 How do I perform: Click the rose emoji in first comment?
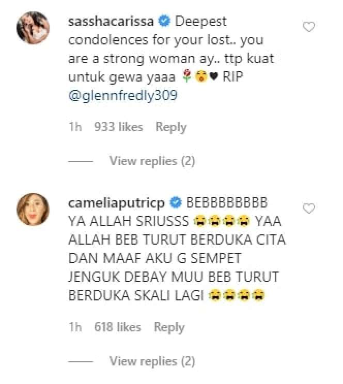point(187,76)
